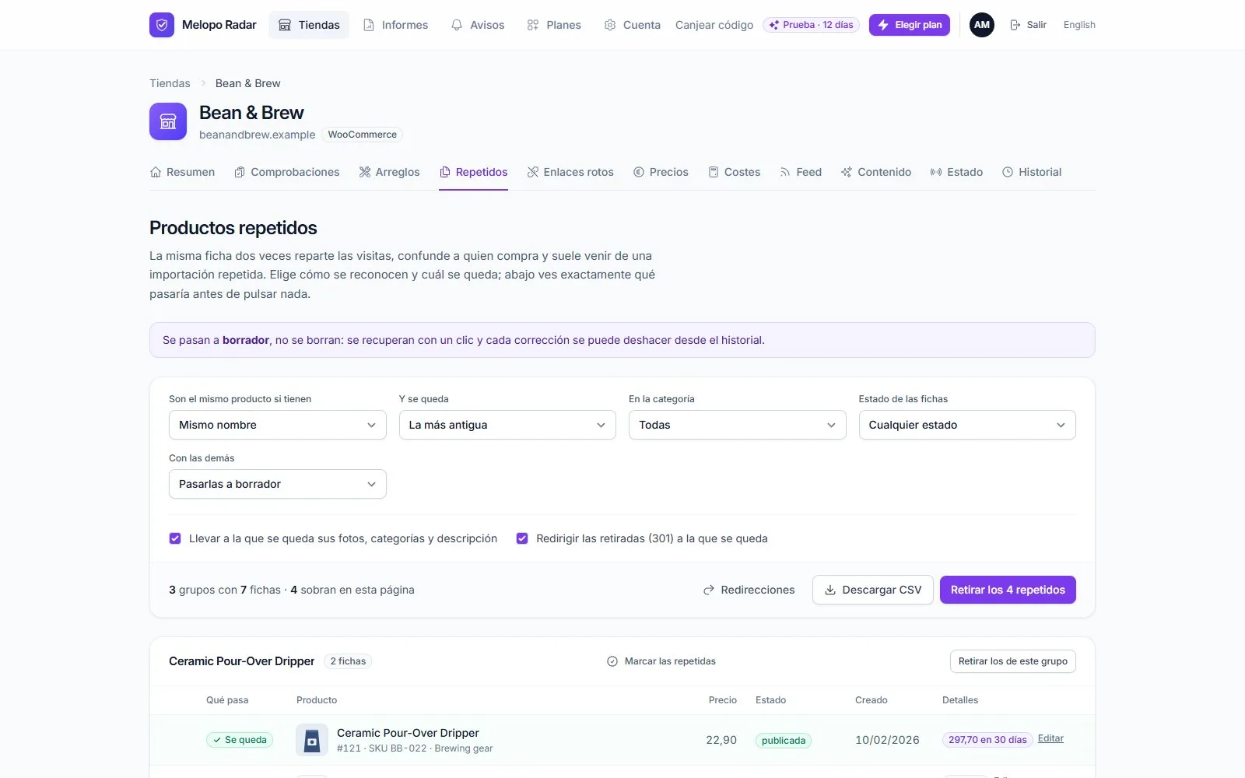Click the Elegir plan button

tap(910, 25)
